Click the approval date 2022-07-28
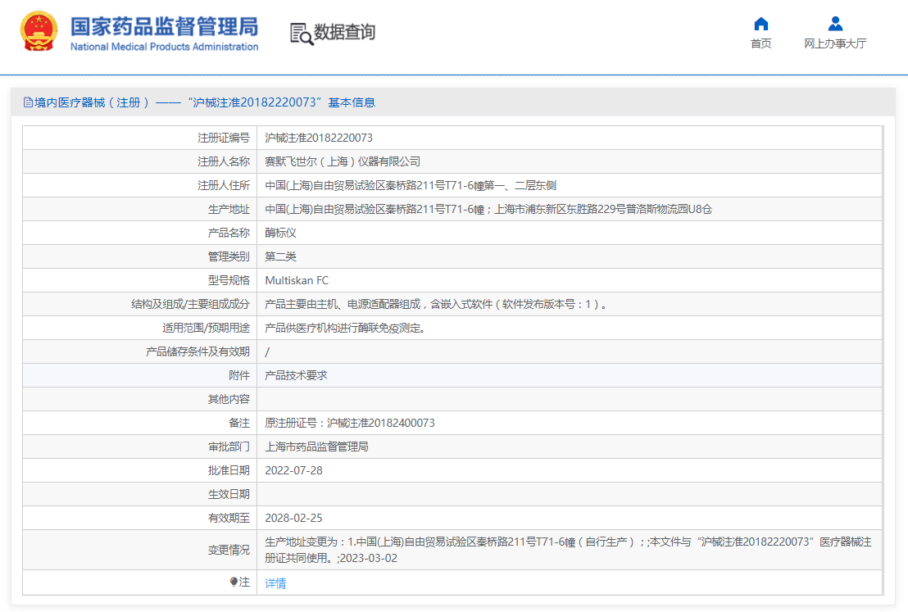908x612 pixels. (x=293, y=470)
